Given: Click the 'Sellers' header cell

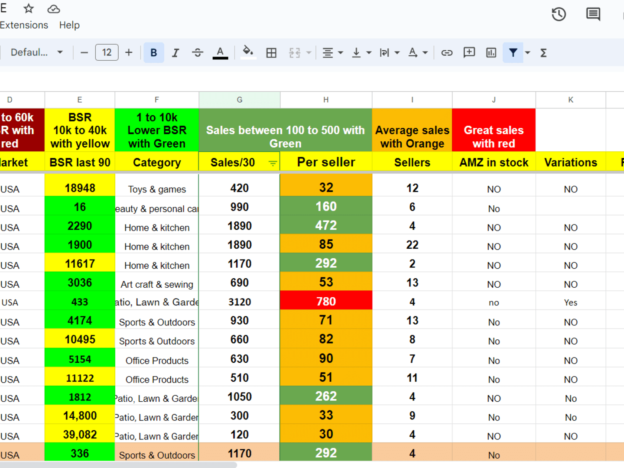Looking at the screenshot, I should pos(412,162).
